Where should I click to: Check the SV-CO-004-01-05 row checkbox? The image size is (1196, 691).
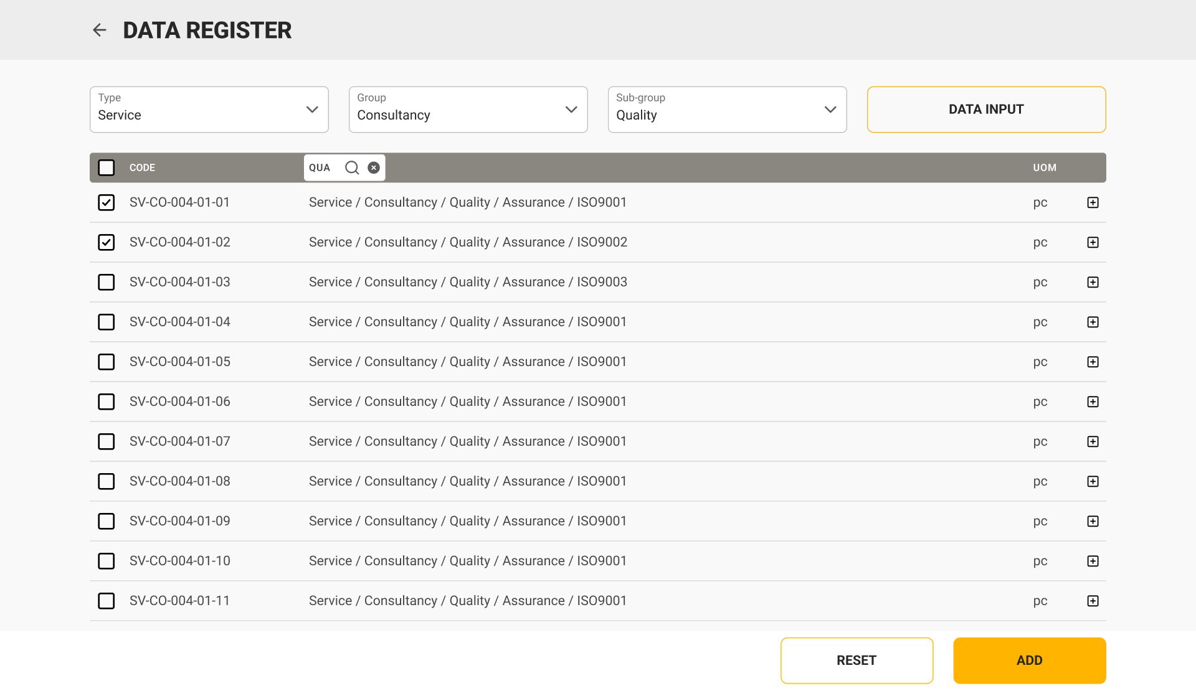click(107, 362)
